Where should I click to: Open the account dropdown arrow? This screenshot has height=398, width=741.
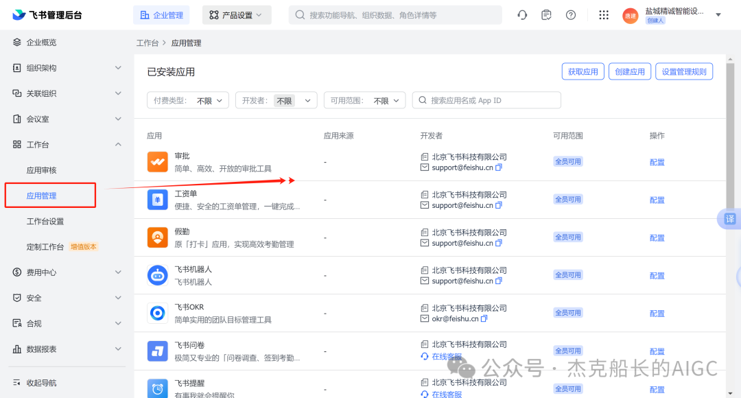tap(718, 15)
